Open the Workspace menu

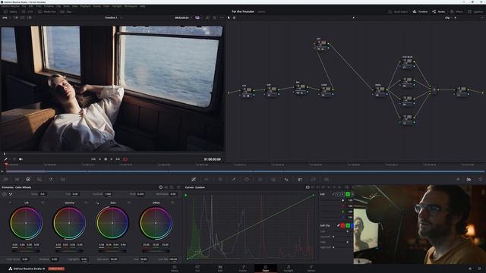tap(131, 6)
